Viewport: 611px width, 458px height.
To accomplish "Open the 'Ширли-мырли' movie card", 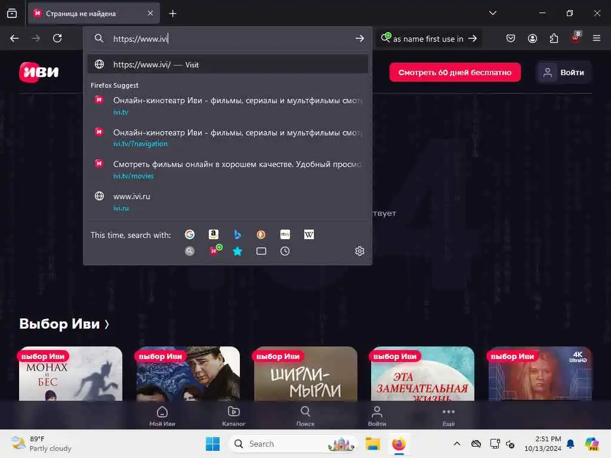I will tap(305, 373).
